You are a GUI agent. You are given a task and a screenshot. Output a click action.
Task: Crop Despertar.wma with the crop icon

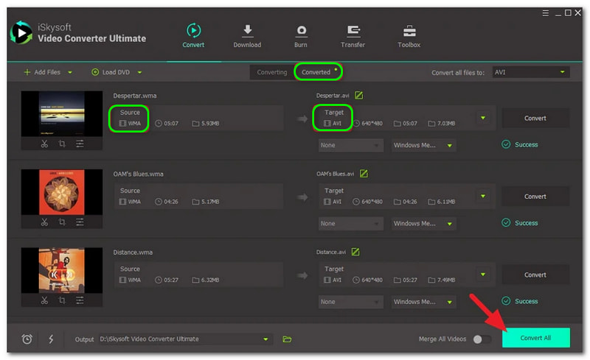[62, 144]
